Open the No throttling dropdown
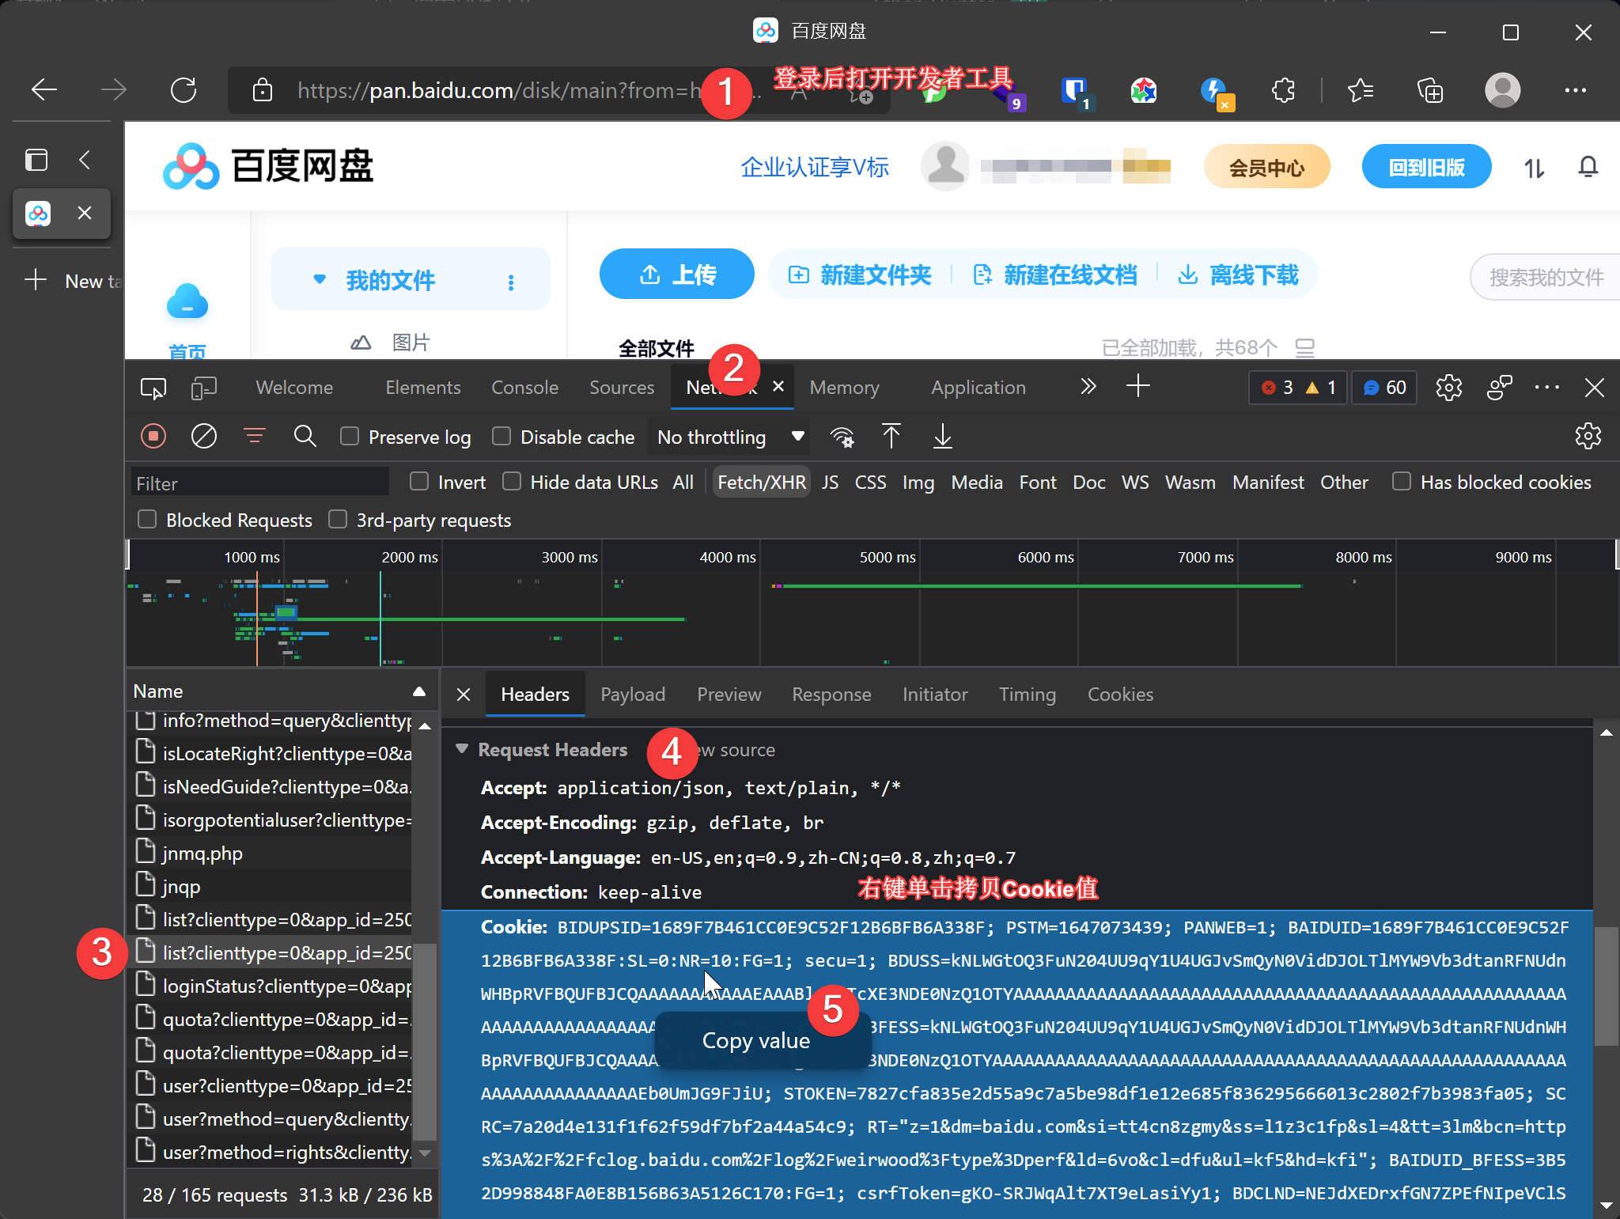 [729, 437]
